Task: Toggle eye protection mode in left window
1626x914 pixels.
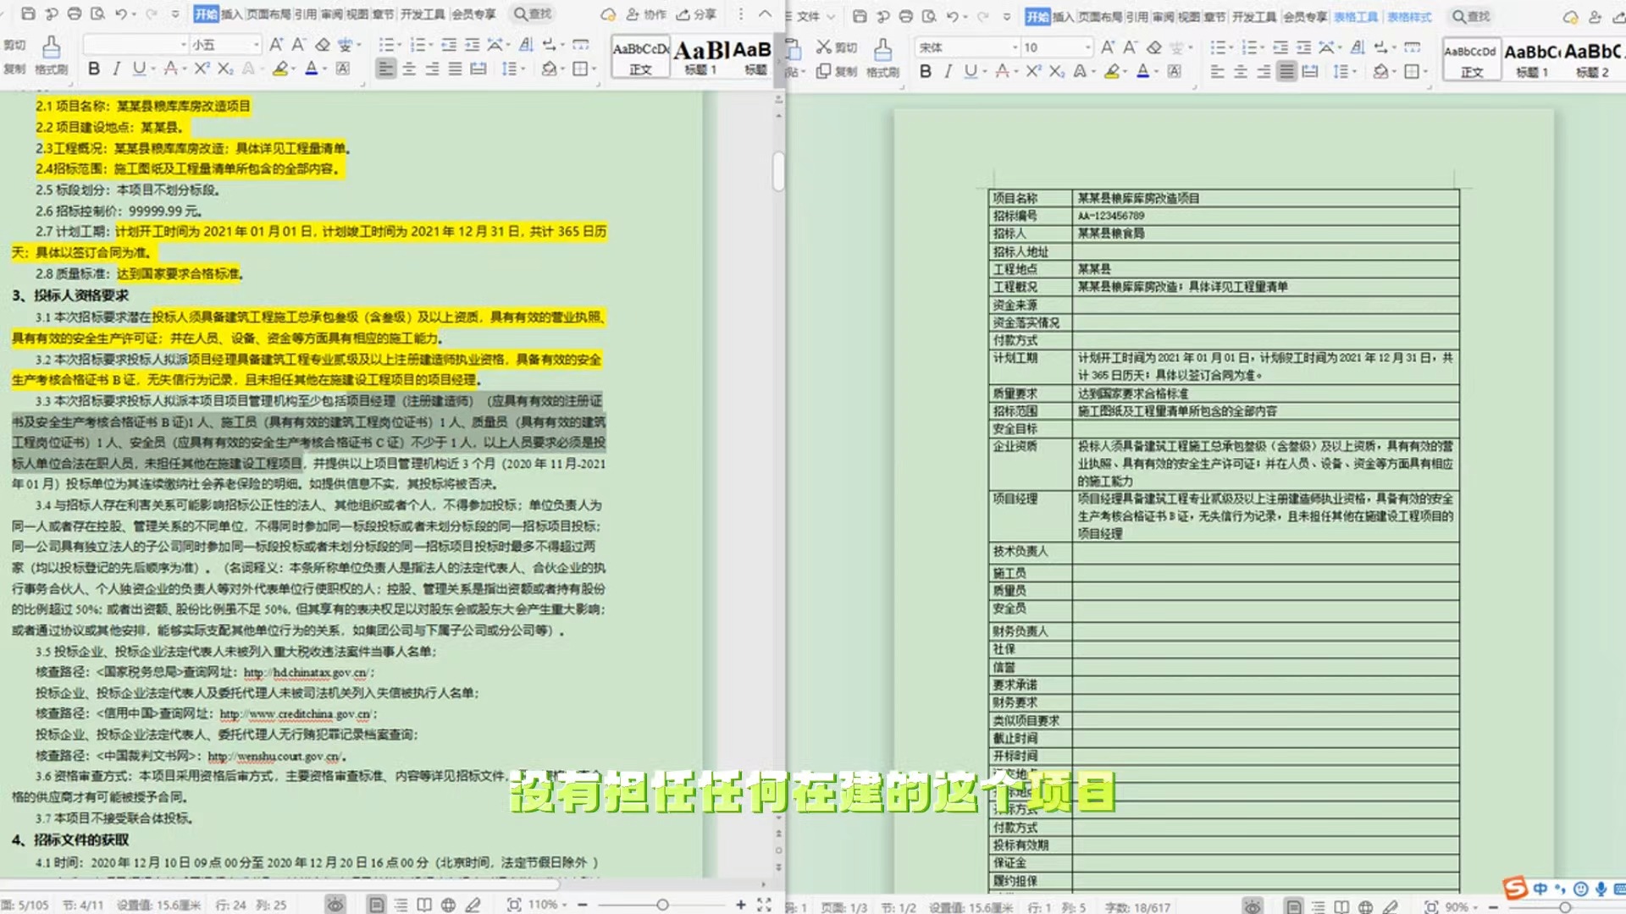Action: click(335, 905)
